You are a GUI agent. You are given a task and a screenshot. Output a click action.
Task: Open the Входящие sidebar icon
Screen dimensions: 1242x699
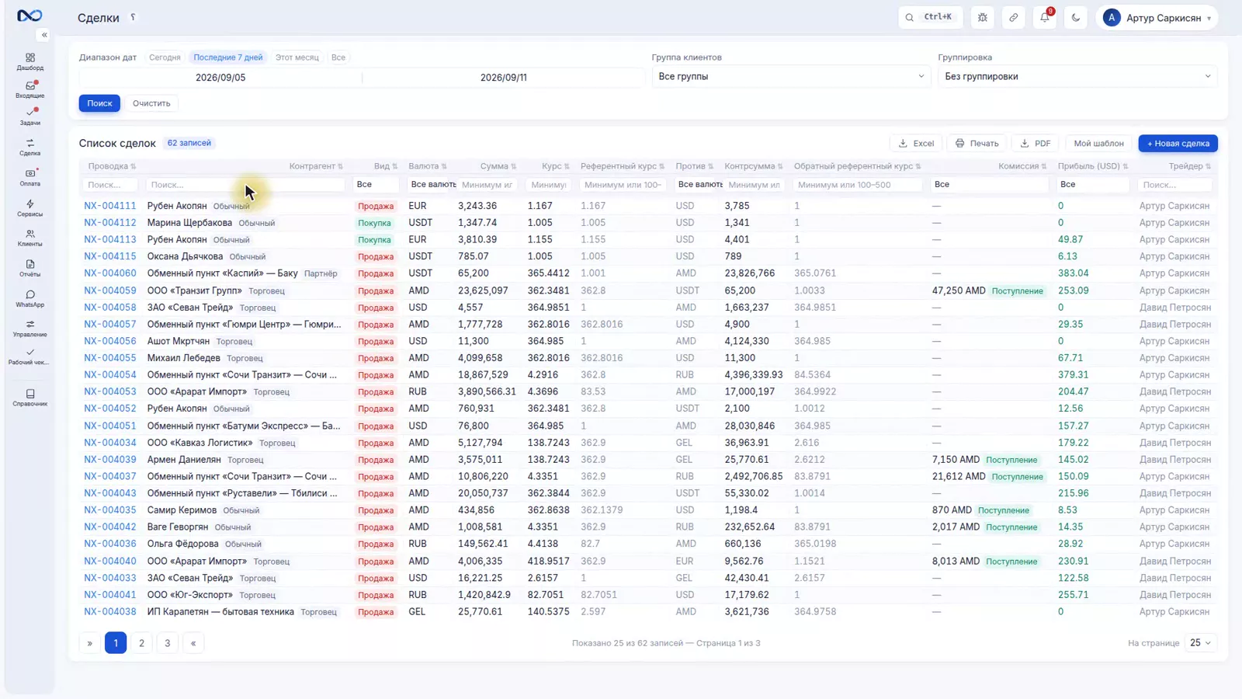click(x=29, y=89)
